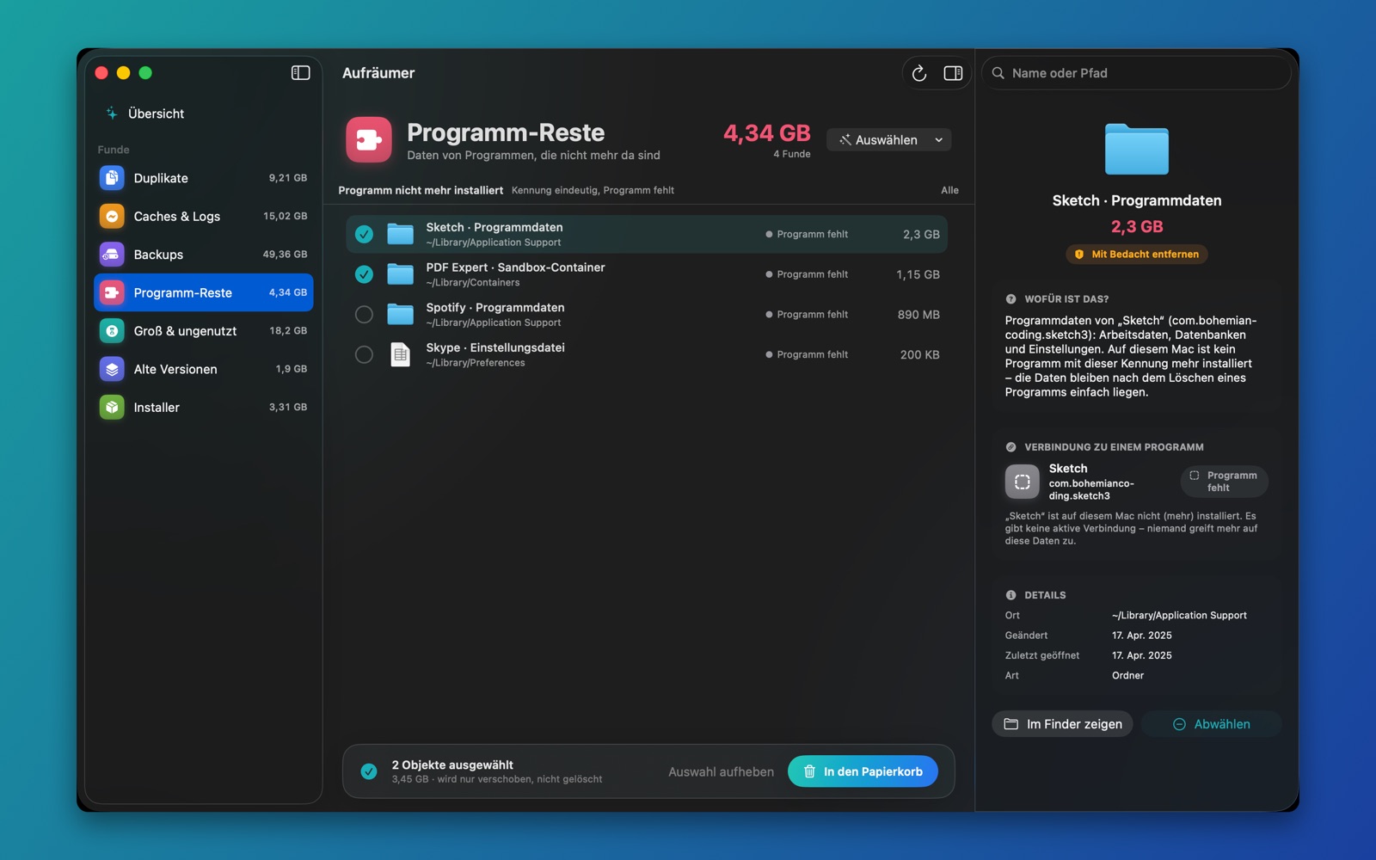Image resolution: width=1376 pixels, height=860 pixels.
Task: Check the Skype · Einstellungsdatei checkbox
Action: tap(365, 354)
